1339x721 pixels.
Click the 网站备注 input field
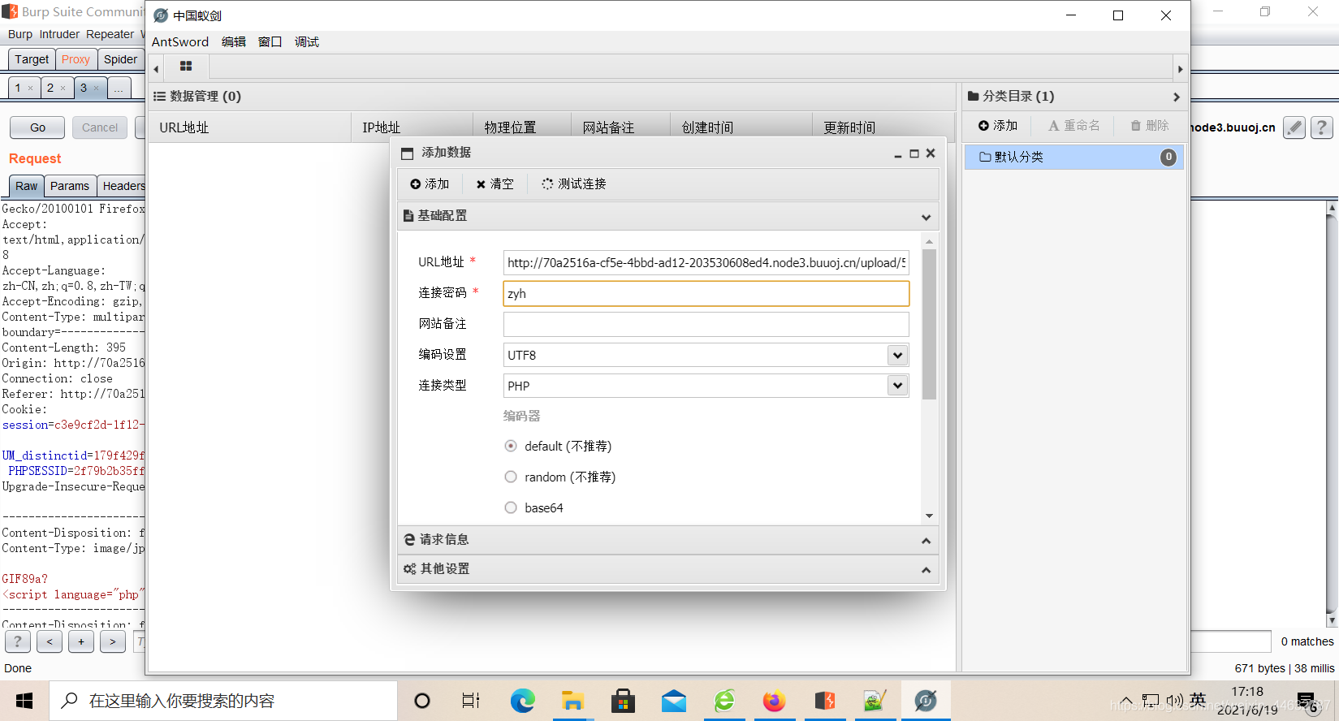click(x=706, y=324)
